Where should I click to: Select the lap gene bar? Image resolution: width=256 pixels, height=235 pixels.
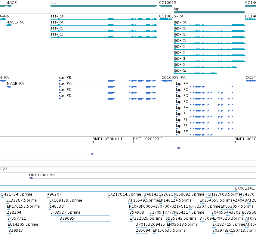pos(210,12)
